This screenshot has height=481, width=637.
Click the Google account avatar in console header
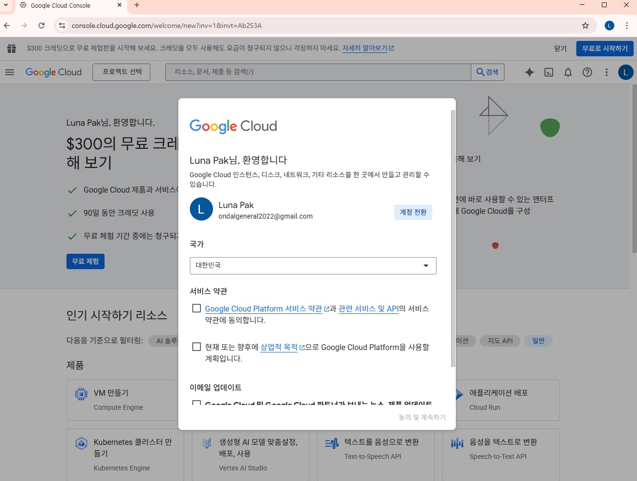point(626,72)
